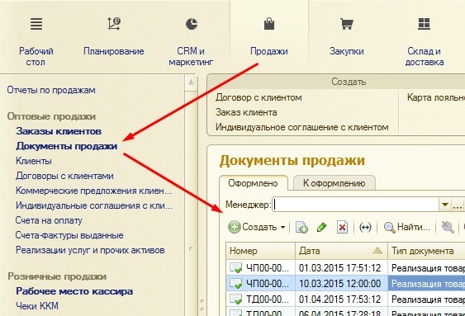Switch to the Оформлено tab
This screenshot has width=465, height=316.
[x=253, y=183]
